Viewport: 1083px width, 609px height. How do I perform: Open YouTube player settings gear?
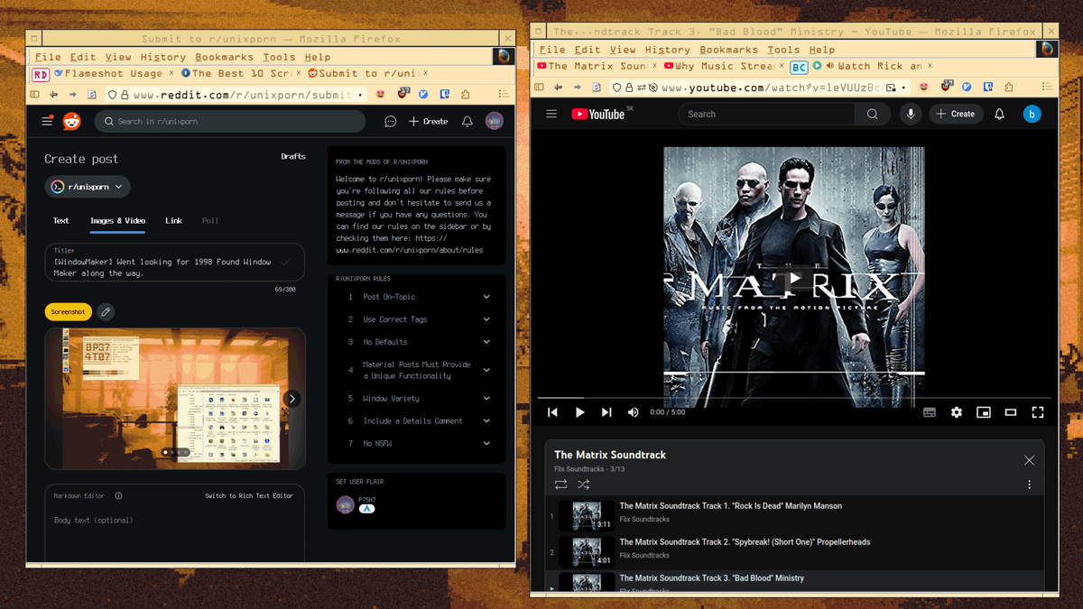pos(957,412)
